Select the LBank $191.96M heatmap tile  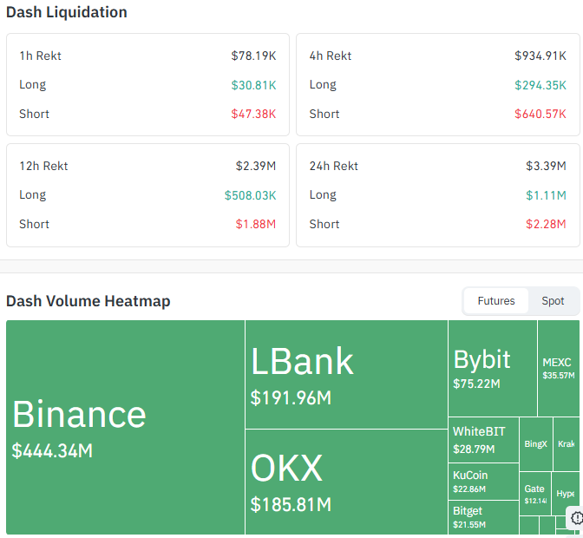[x=346, y=374]
